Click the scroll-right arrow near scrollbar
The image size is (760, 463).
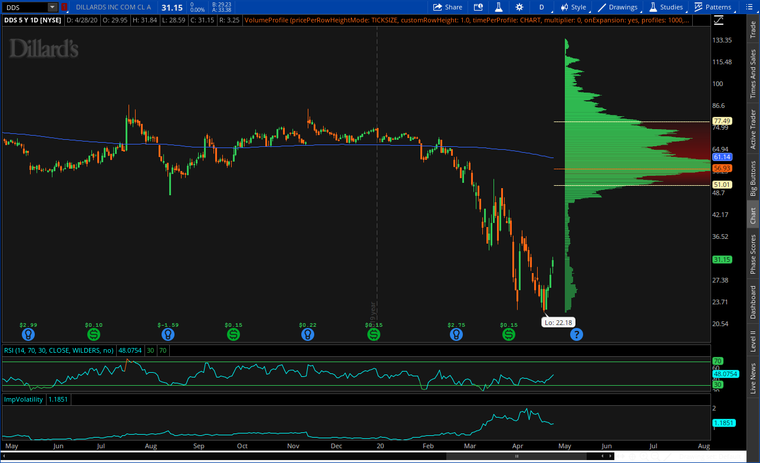click(610, 456)
